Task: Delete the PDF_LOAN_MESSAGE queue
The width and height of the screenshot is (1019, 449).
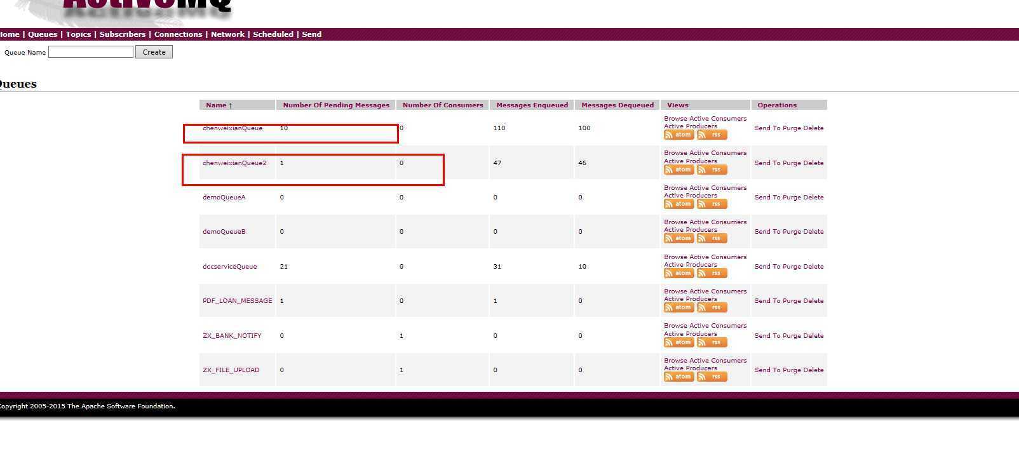Action: coord(813,301)
